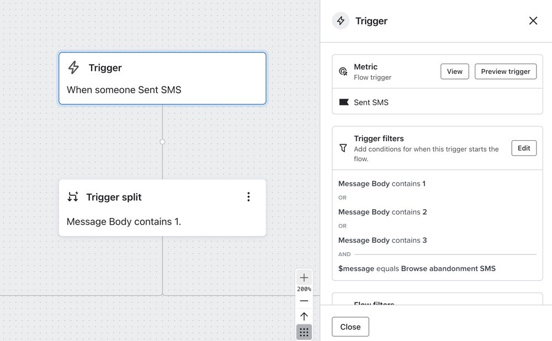The image size is (552, 341).
Task: Open the three-dot menu on Trigger split
Action: click(248, 196)
